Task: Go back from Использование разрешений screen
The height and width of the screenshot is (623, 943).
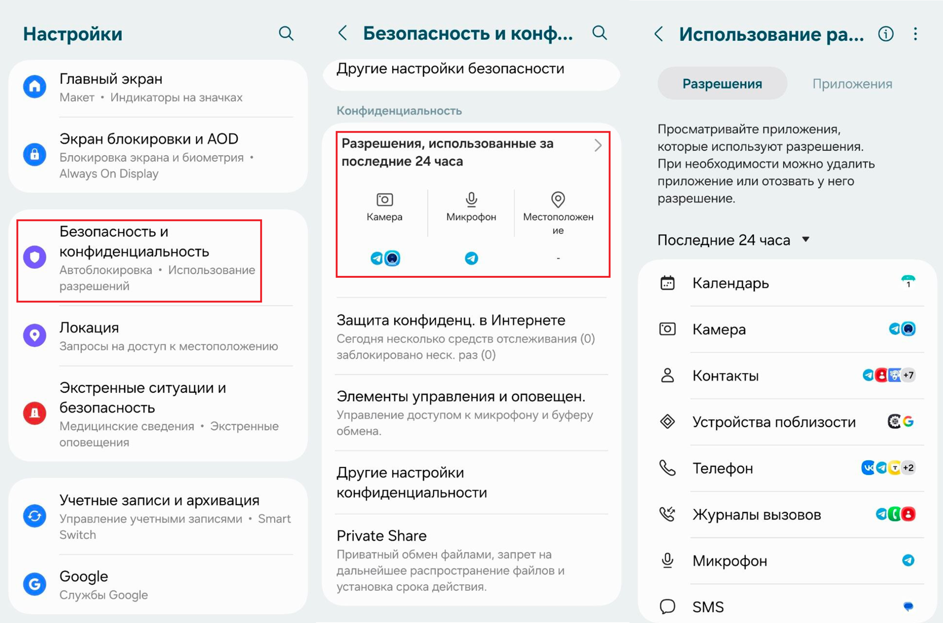Action: point(659,34)
